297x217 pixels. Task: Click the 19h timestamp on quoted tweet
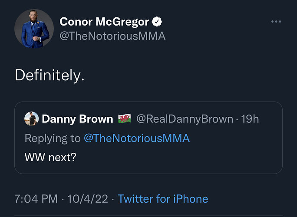pyautogui.click(x=250, y=118)
